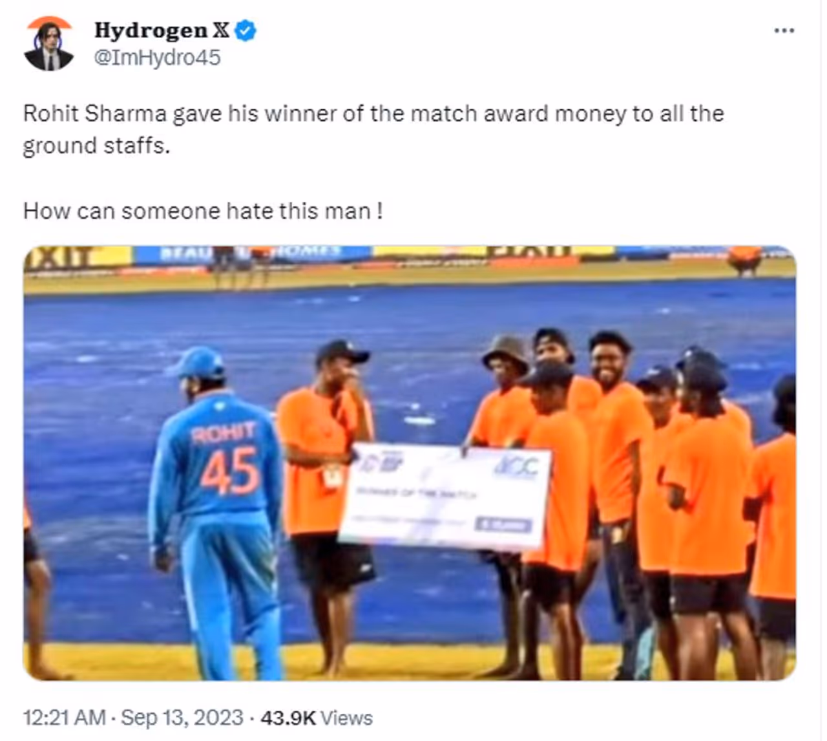Click the 12:21 AM timestamp

tap(64, 718)
